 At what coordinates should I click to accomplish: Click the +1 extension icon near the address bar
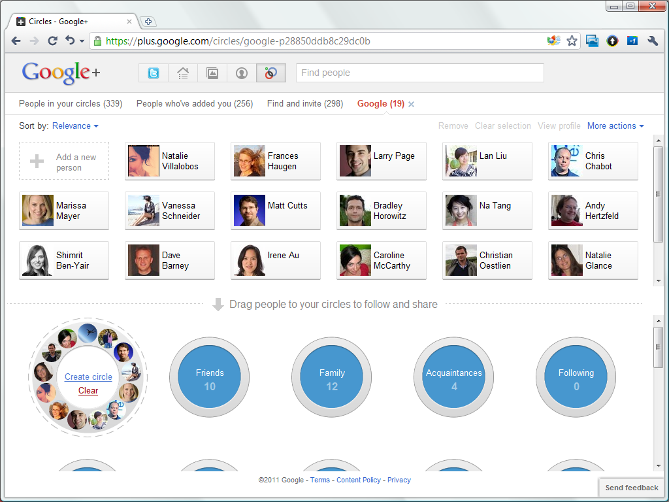pyautogui.click(x=632, y=41)
